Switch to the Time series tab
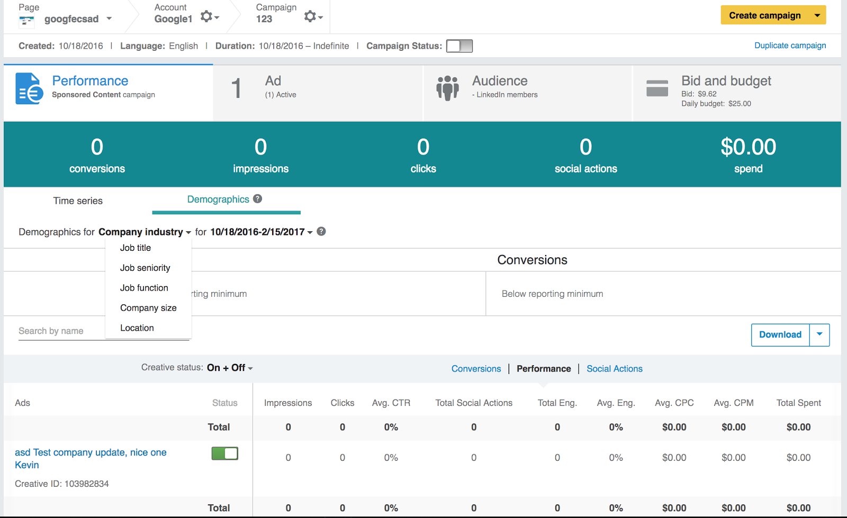 (78, 201)
